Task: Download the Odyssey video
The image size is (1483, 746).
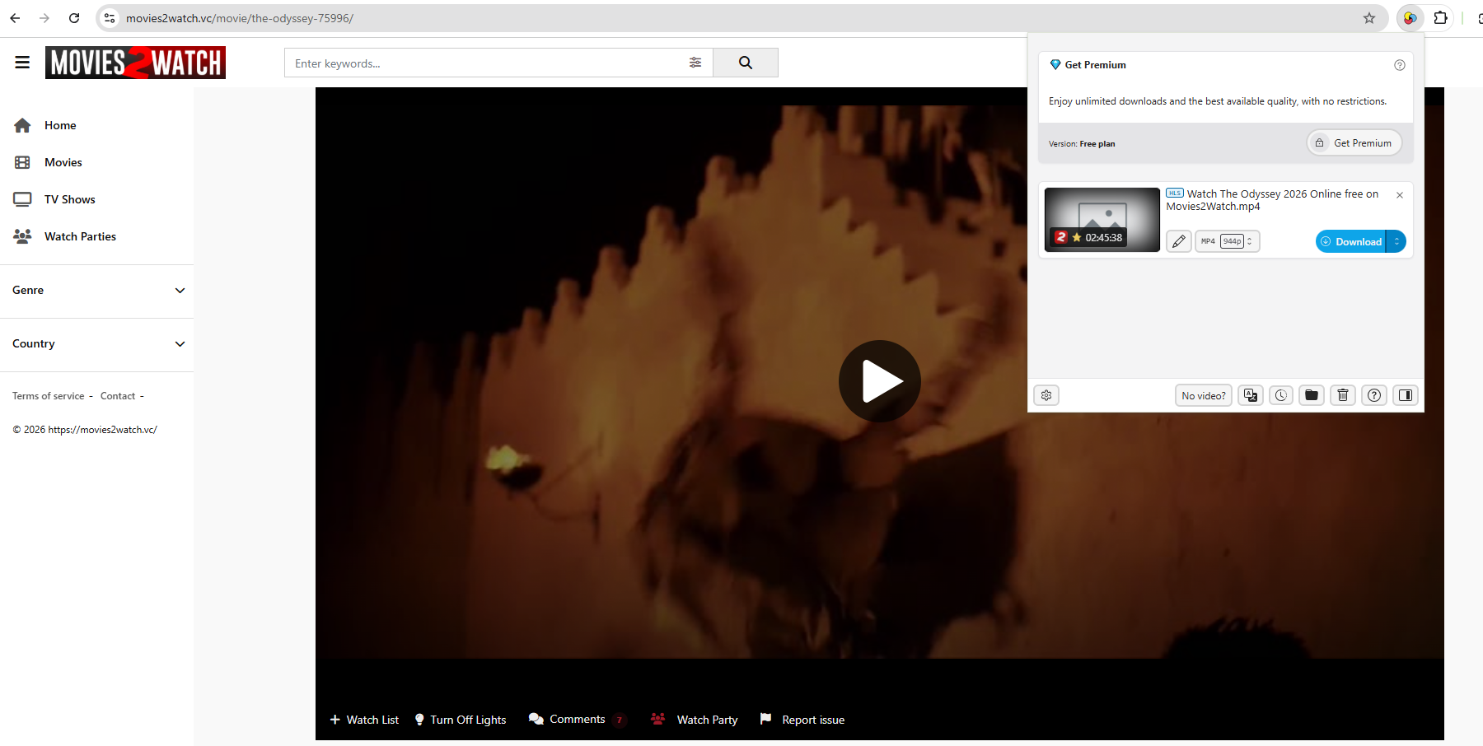Action: pyautogui.click(x=1351, y=241)
